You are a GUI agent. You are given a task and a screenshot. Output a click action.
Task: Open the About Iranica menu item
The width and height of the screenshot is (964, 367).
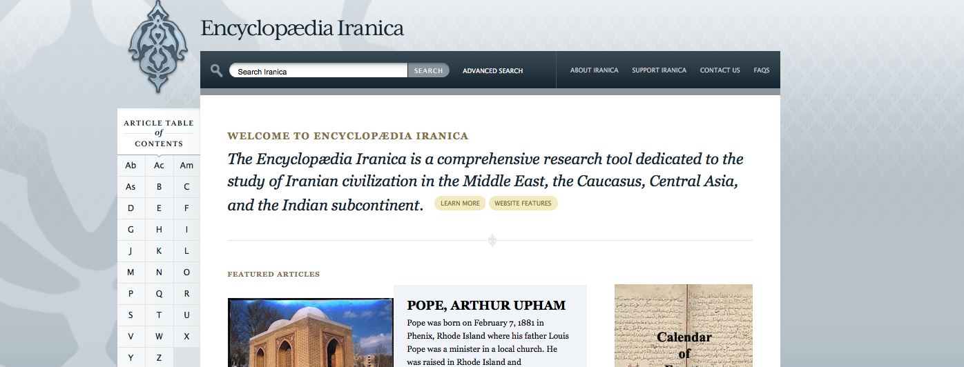click(594, 70)
